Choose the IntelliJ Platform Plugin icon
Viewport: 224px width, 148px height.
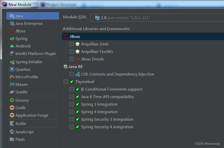point(12,53)
